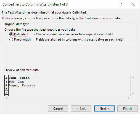
Task: Click the disabled Back button
Action: point(81,108)
